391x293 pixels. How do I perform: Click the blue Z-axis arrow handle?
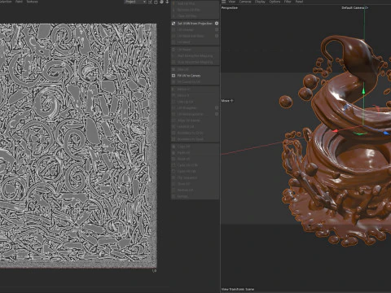pos(385,133)
